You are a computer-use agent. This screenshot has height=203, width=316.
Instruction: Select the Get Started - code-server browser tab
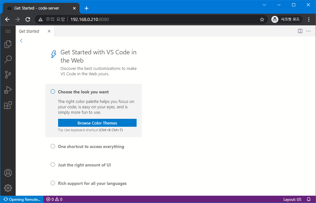[41, 8]
